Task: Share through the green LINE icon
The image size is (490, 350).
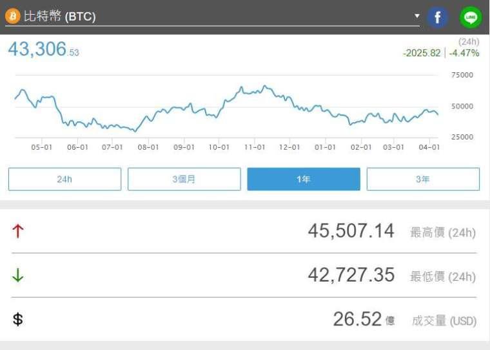Action: coord(471,17)
